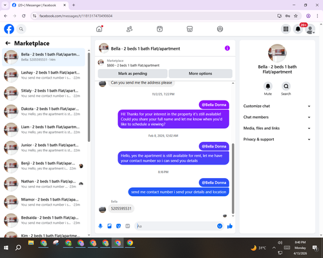This screenshot has height=258, width=323.
Task: Go back using the Marketplace arrow
Action: tap(8, 43)
